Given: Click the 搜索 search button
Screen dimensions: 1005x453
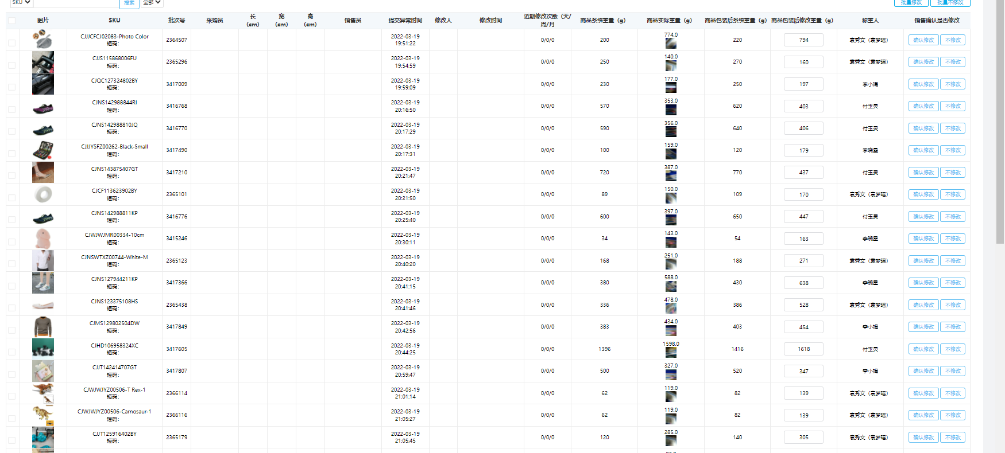Looking at the screenshot, I should click(x=129, y=3).
